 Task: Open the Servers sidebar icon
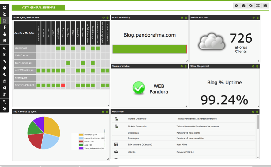[5, 81]
